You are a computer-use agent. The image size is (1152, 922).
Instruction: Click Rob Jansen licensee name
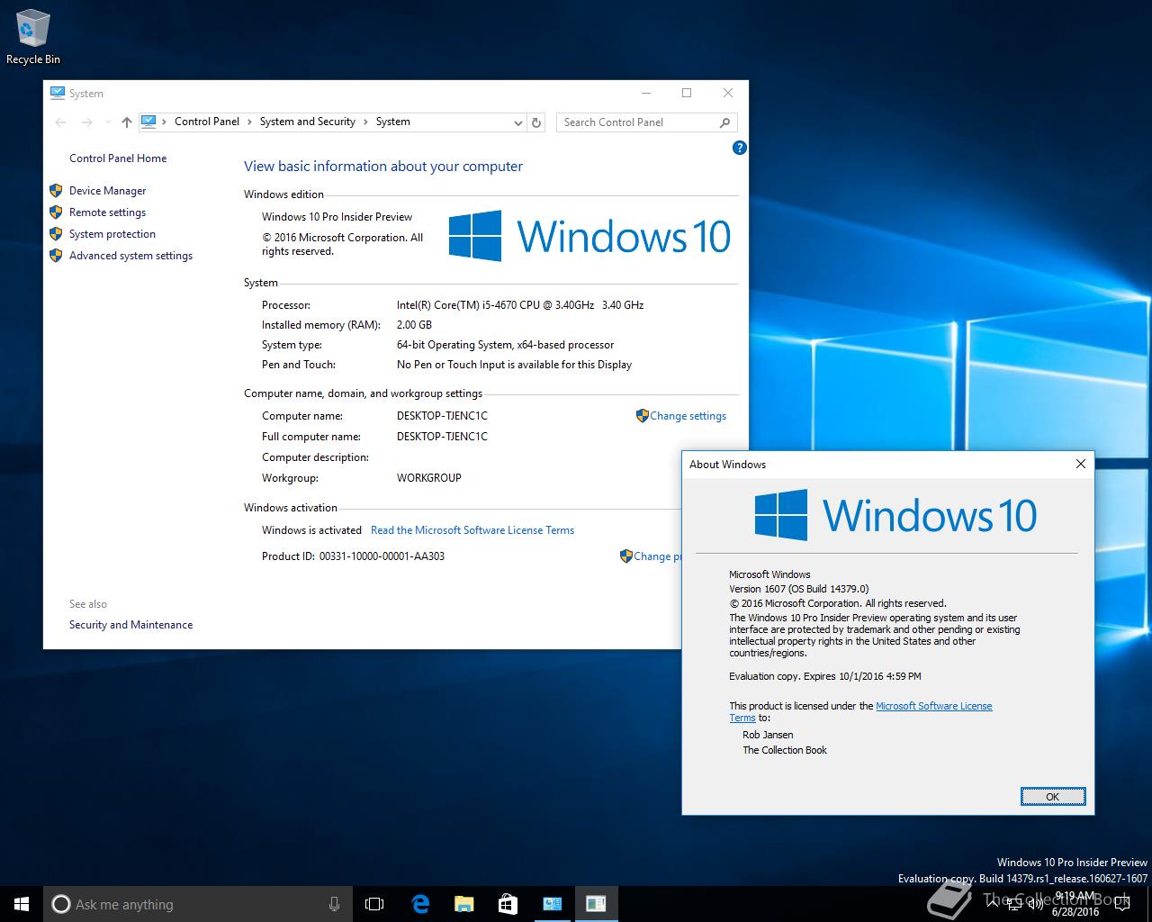(768, 736)
